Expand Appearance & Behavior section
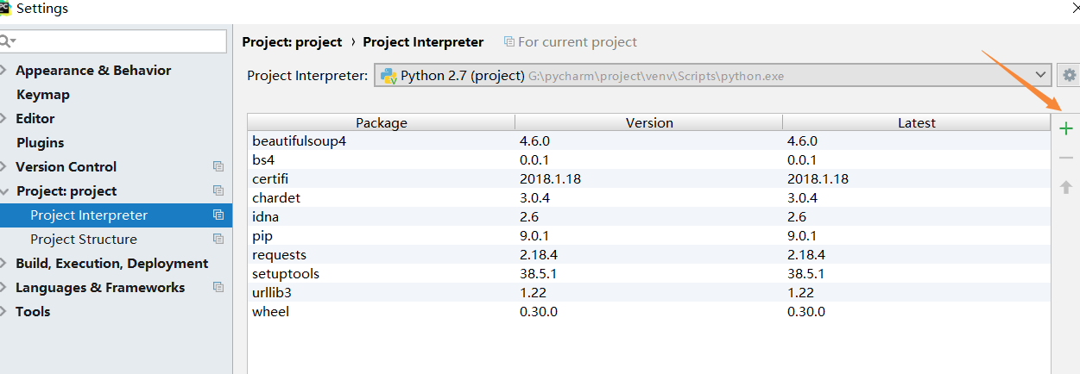 pyautogui.click(x=4, y=70)
